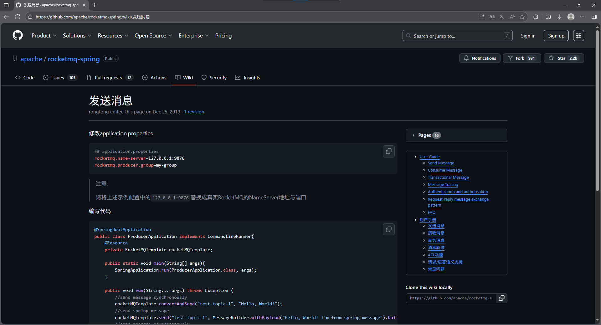Open browser Downloads
The height and width of the screenshot is (325, 601).
(560, 17)
